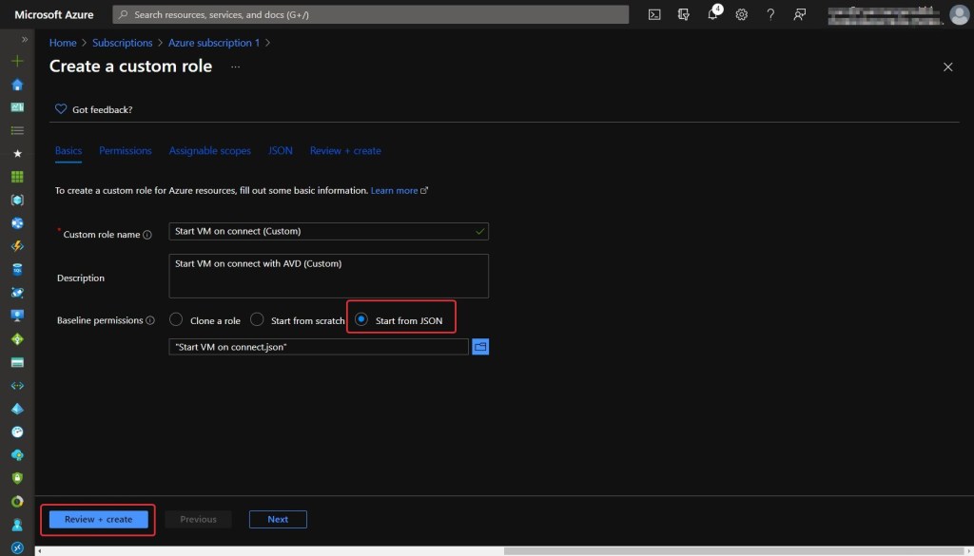Click the Description text area
Image resolution: width=974 pixels, height=556 pixels.
coord(328,277)
